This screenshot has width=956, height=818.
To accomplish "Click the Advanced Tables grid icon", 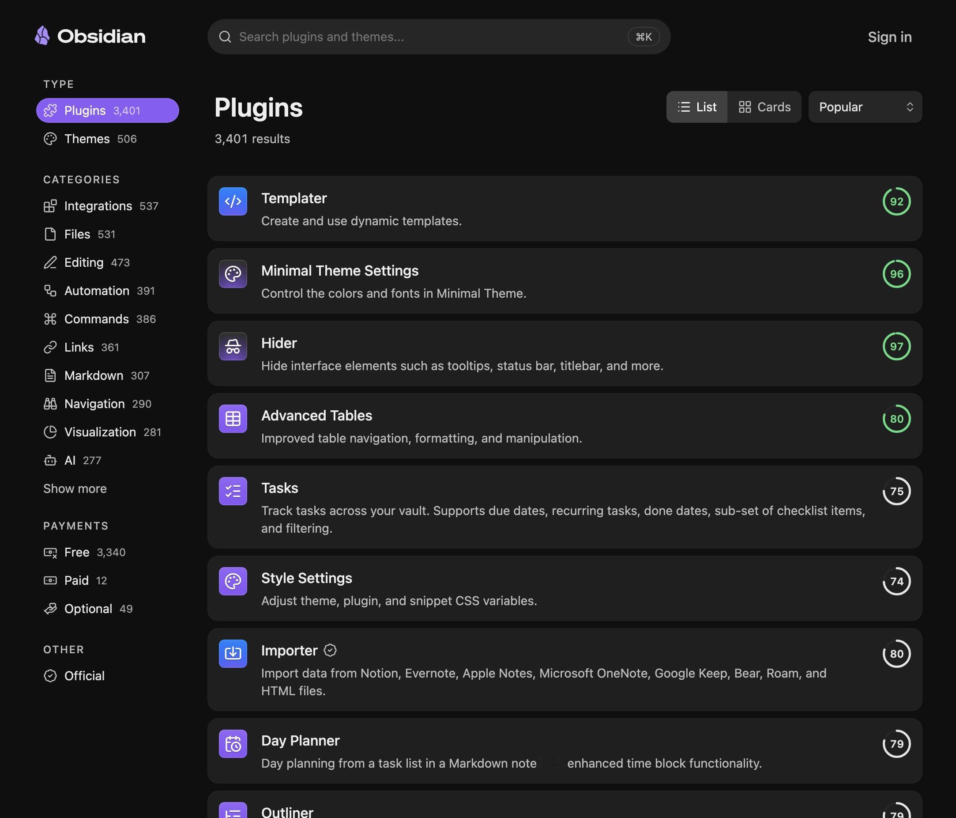I will [233, 419].
